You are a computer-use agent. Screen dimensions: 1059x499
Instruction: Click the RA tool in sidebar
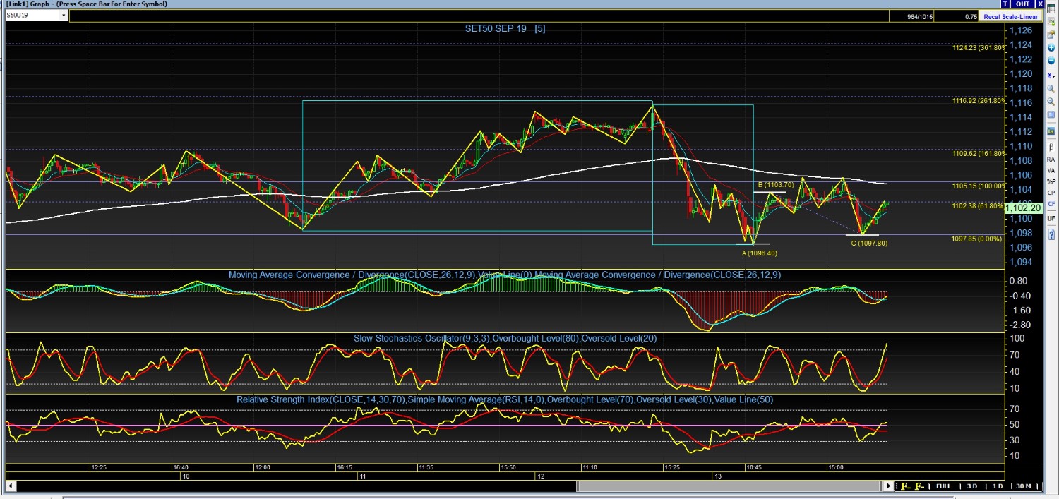(x=1051, y=160)
